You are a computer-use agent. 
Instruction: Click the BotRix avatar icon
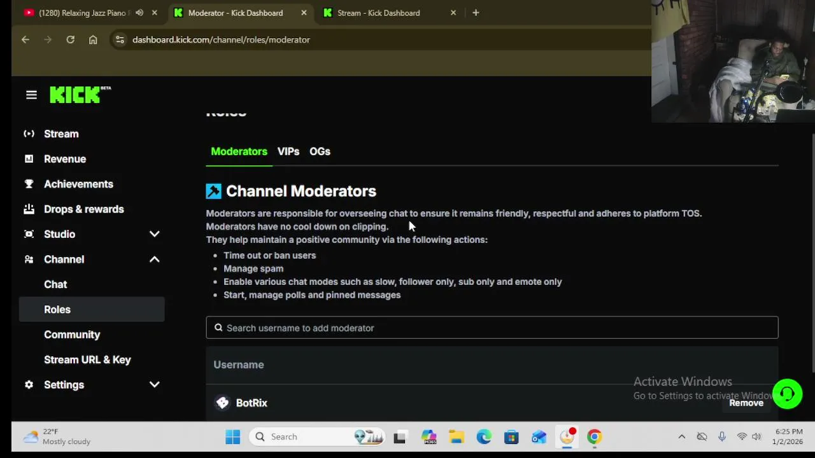click(x=222, y=403)
